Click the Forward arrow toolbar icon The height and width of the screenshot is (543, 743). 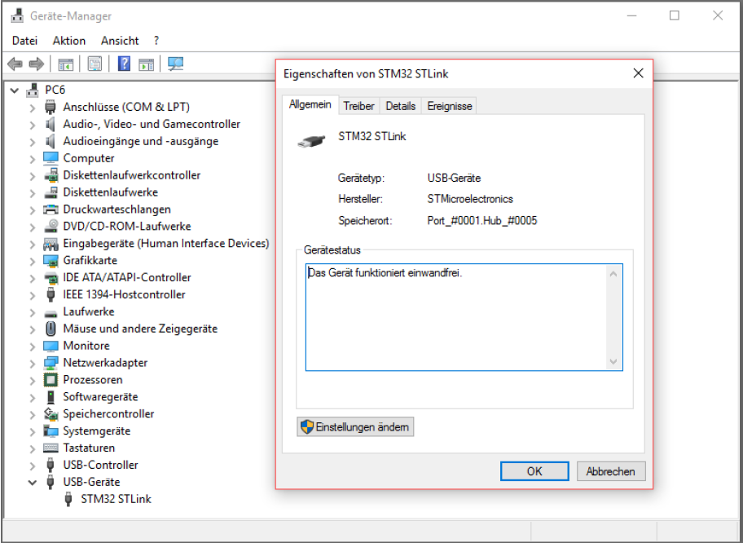click(37, 64)
